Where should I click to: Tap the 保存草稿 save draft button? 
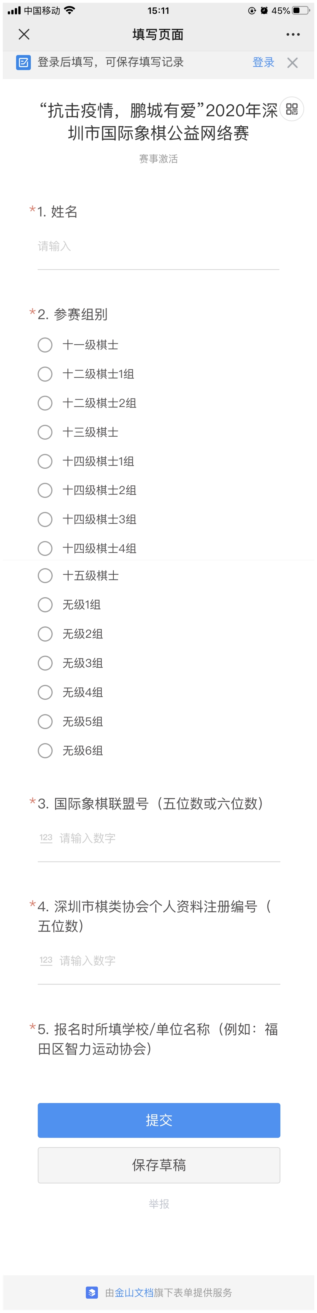click(x=158, y=1166)
